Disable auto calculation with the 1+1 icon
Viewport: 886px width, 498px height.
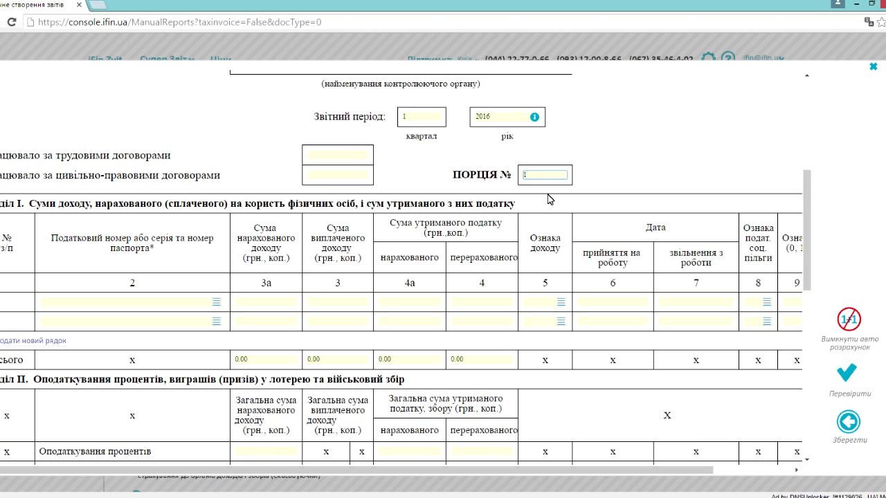[x=849, y=319]
